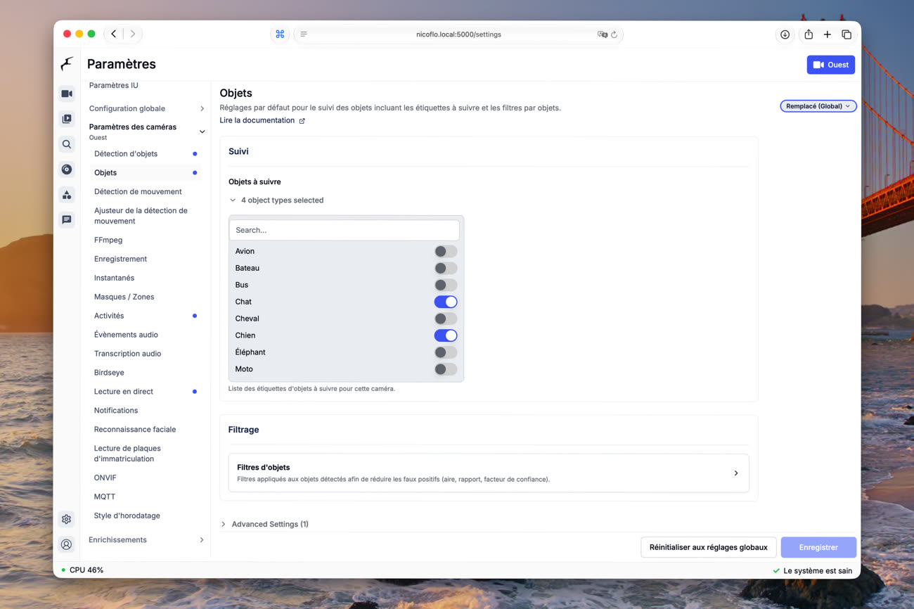This screenshot has width=914, height=609.
Task: Open the review recordings sidebar icon
Action: [x=67, y=119]
